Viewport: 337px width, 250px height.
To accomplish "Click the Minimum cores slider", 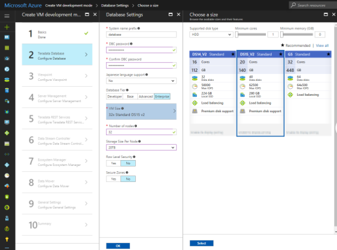I will click(250, 34).
